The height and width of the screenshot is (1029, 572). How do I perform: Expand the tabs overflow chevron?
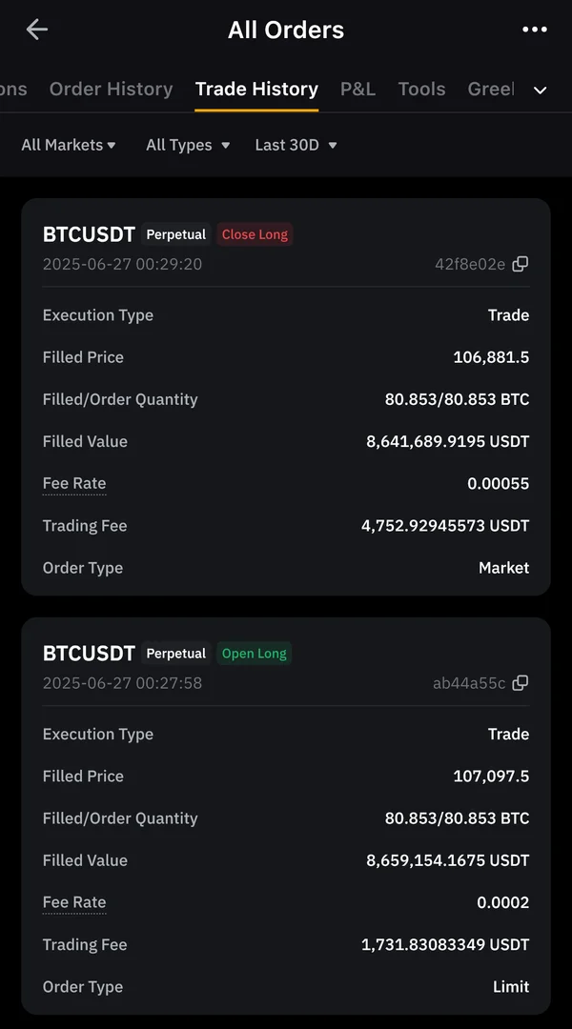tap(541, 90)
